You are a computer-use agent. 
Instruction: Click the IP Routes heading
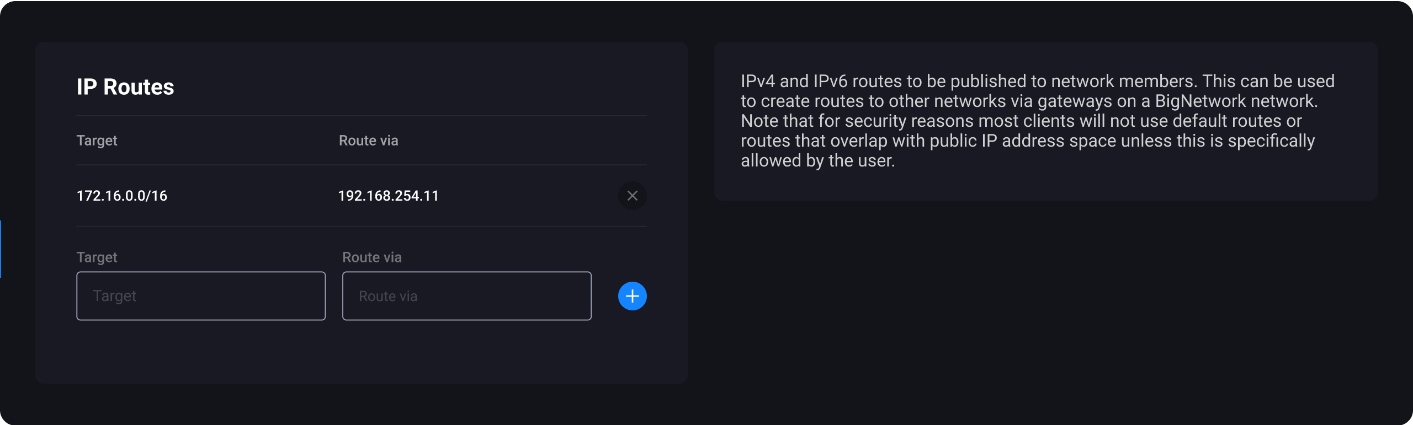click(x=125, y=86)
